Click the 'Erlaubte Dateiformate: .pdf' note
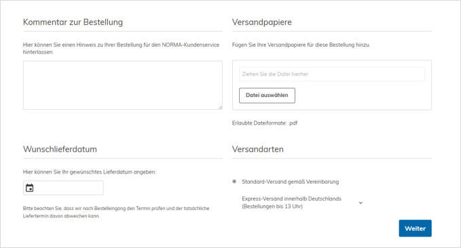 click(x=265, y=123)
